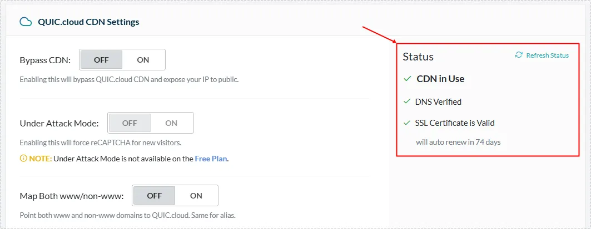Viewport: 591px width, 229px height.
Task: Set Bypass CDN to OFF
Action: (x=101, y=60)
